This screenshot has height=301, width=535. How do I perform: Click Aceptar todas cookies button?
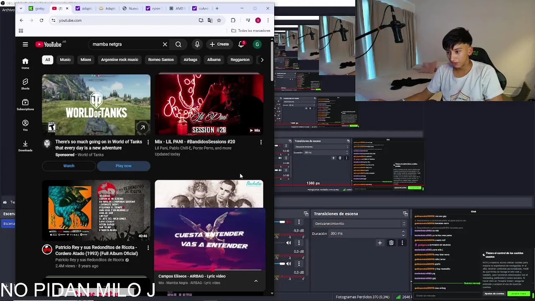coord(519,293)
